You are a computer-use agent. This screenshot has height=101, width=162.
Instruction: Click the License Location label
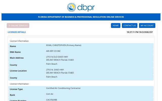18,71
